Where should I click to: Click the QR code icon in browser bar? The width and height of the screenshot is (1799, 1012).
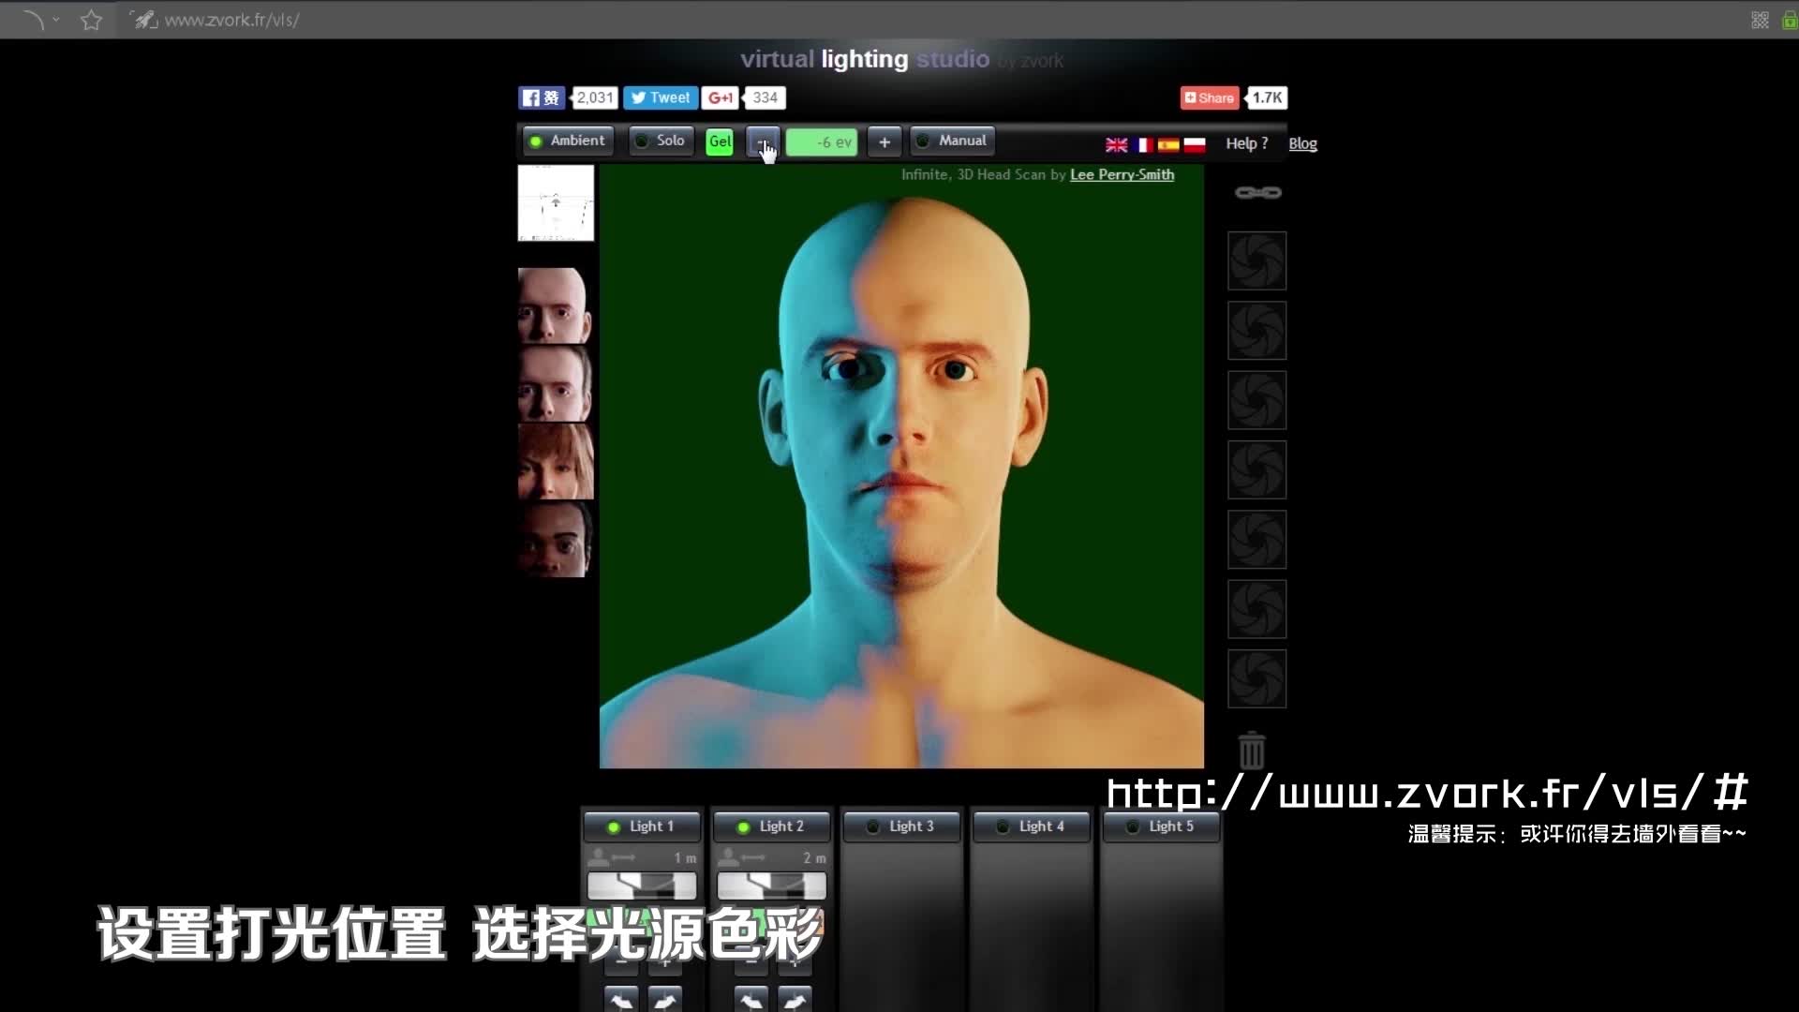[1760, 20]
